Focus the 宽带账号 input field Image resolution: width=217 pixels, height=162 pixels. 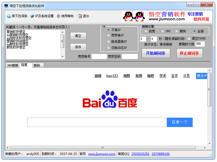point(99,57)
